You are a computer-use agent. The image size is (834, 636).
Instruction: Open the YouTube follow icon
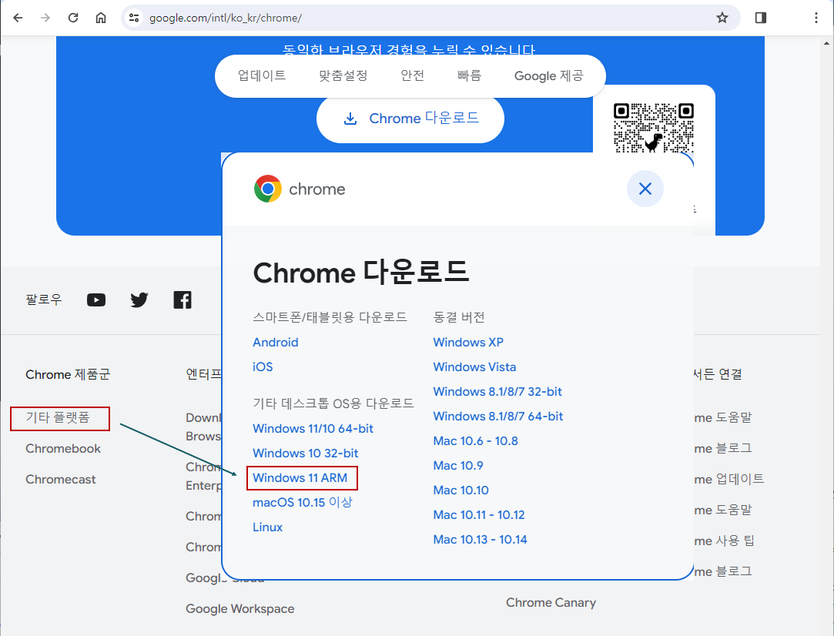click(96, 300)
